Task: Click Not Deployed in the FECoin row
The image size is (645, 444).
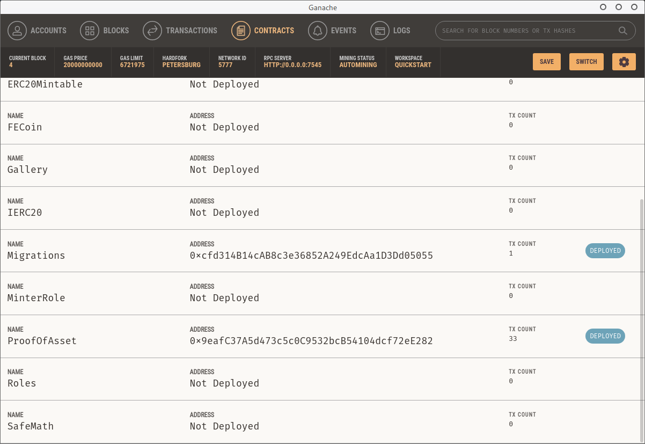Action: tap(224, 127)
